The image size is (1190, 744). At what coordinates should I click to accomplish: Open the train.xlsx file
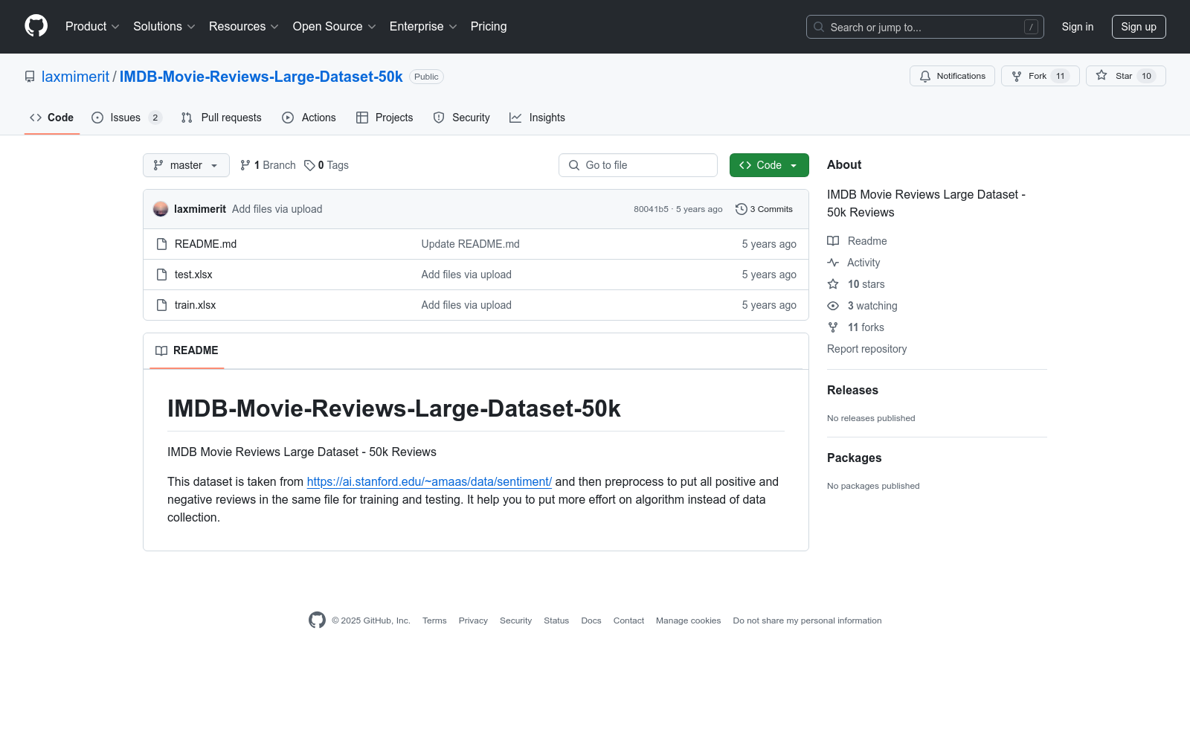195,305
